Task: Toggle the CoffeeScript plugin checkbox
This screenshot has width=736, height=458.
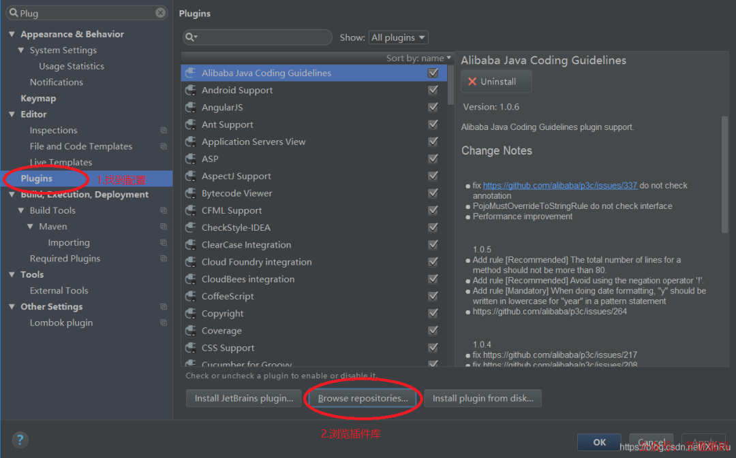Action: tap(433, 296)
